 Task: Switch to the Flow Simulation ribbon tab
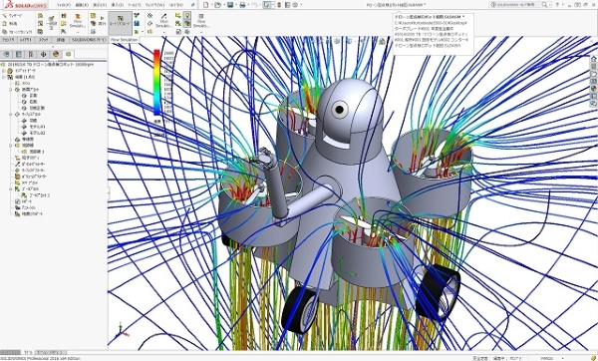pos(124,40)
